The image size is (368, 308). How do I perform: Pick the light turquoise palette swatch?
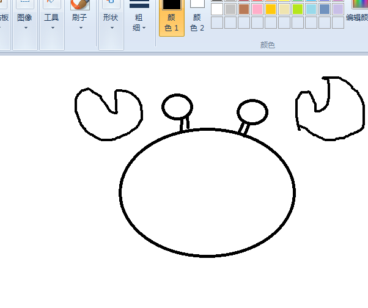311,9
